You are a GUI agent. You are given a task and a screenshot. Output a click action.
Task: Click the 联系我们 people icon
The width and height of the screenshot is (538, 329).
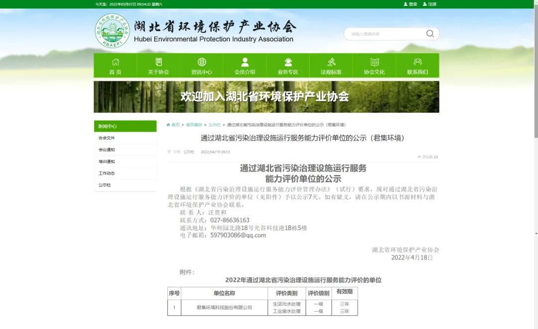pyautogui.click(x=417, y=62)
